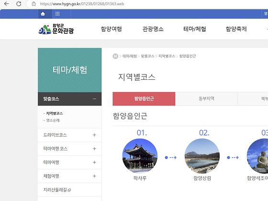268x201 pixels.
Task: Click breadcrumb home H icon
Action: tap(115, 56)
